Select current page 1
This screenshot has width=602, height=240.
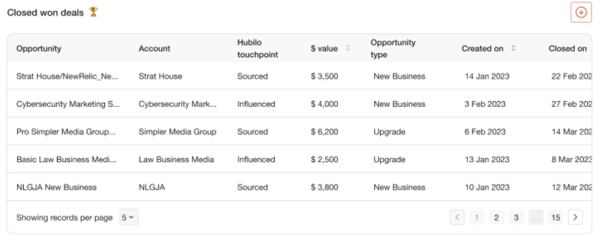pos(477,217)
